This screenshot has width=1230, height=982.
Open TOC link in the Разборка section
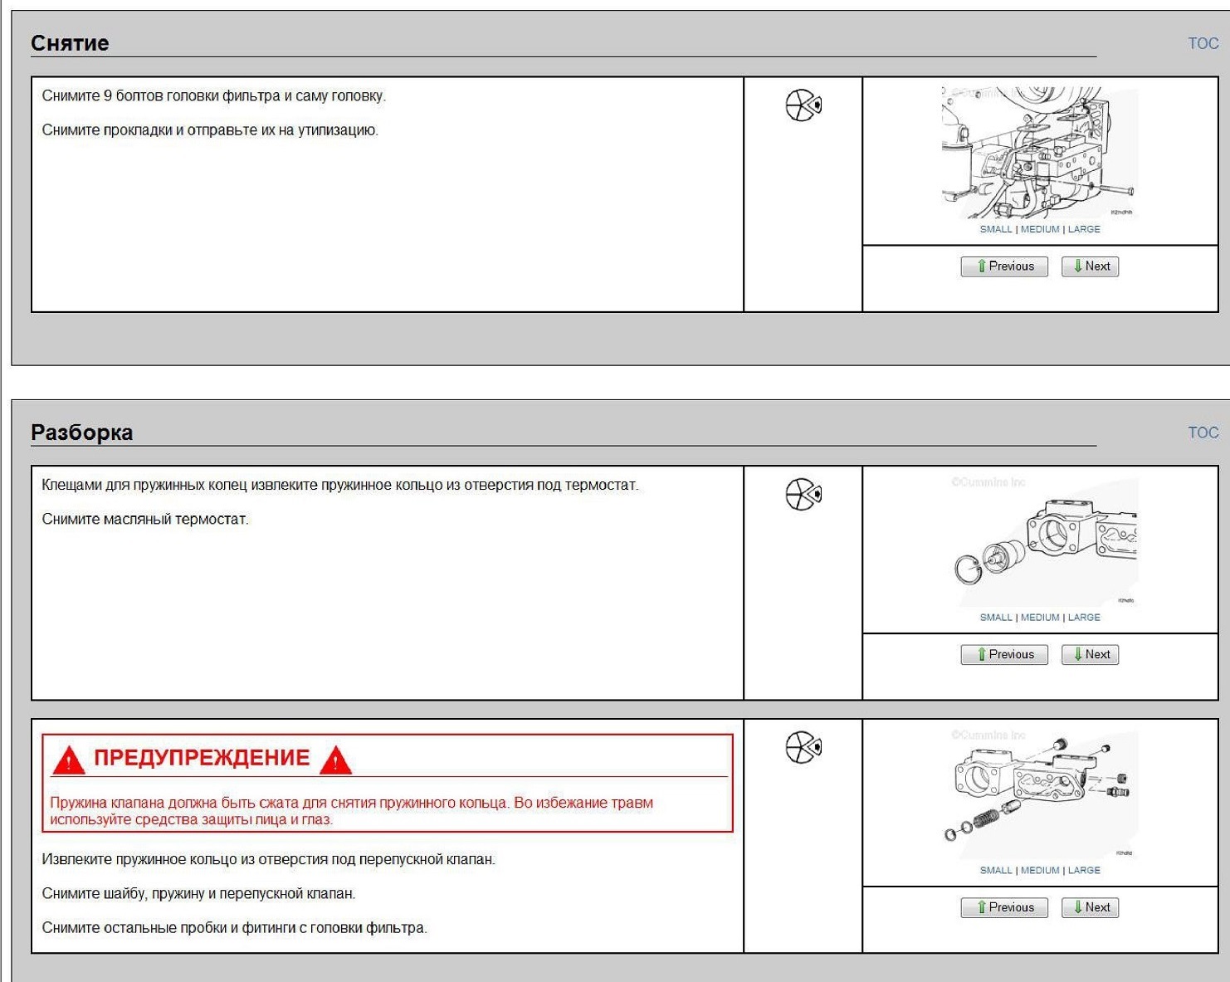(x=1203, y=432)
